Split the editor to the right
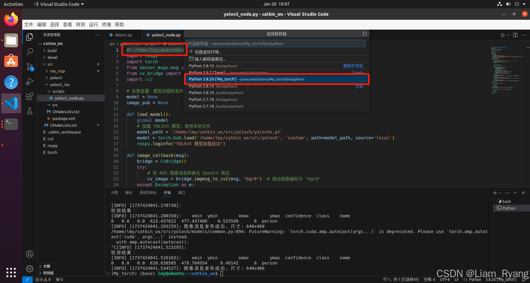 [x=515, y=35]
